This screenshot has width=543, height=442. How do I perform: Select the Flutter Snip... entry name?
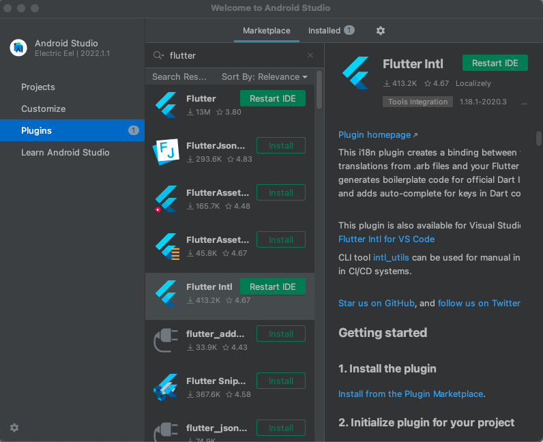point(216,381)
